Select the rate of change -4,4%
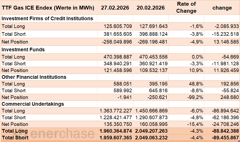240x142 pixels. click(x=197, y=138)
